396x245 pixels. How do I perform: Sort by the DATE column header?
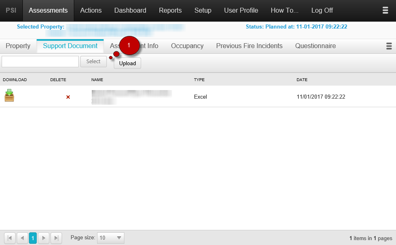[302, 79]
